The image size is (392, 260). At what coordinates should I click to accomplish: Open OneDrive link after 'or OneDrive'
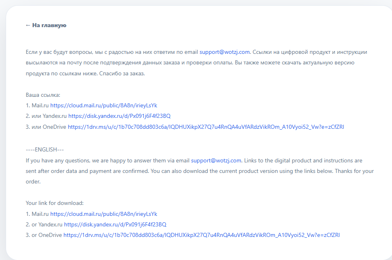pos(202,235)
